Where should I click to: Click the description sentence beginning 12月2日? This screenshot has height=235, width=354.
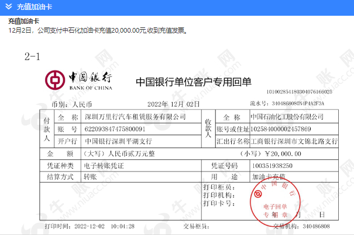coord(98,30)
